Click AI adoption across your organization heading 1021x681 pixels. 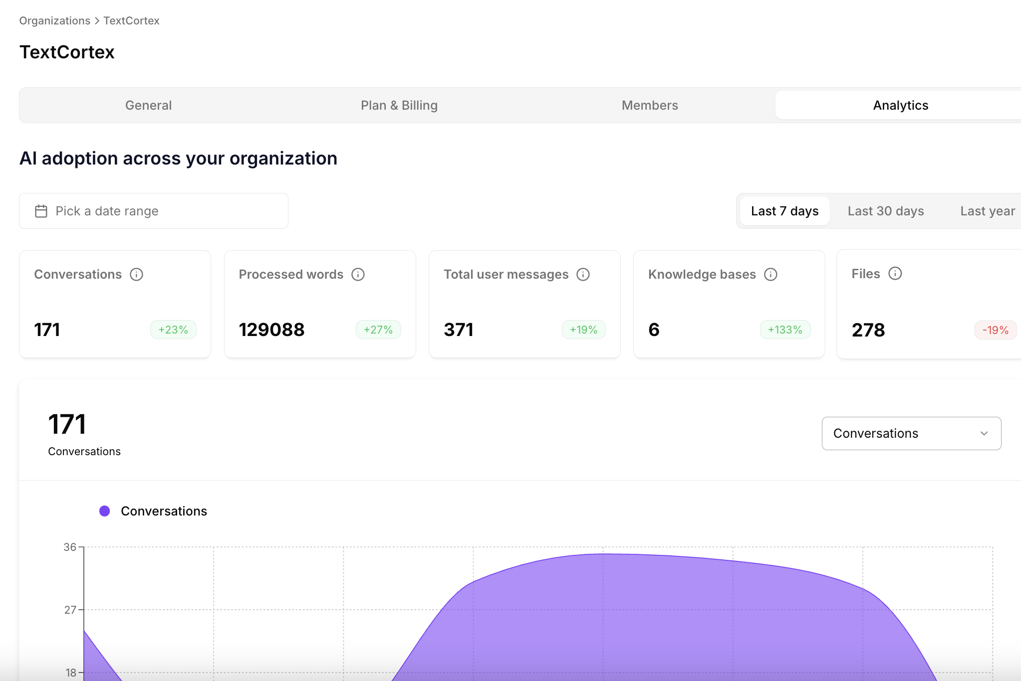click(178, 158)
